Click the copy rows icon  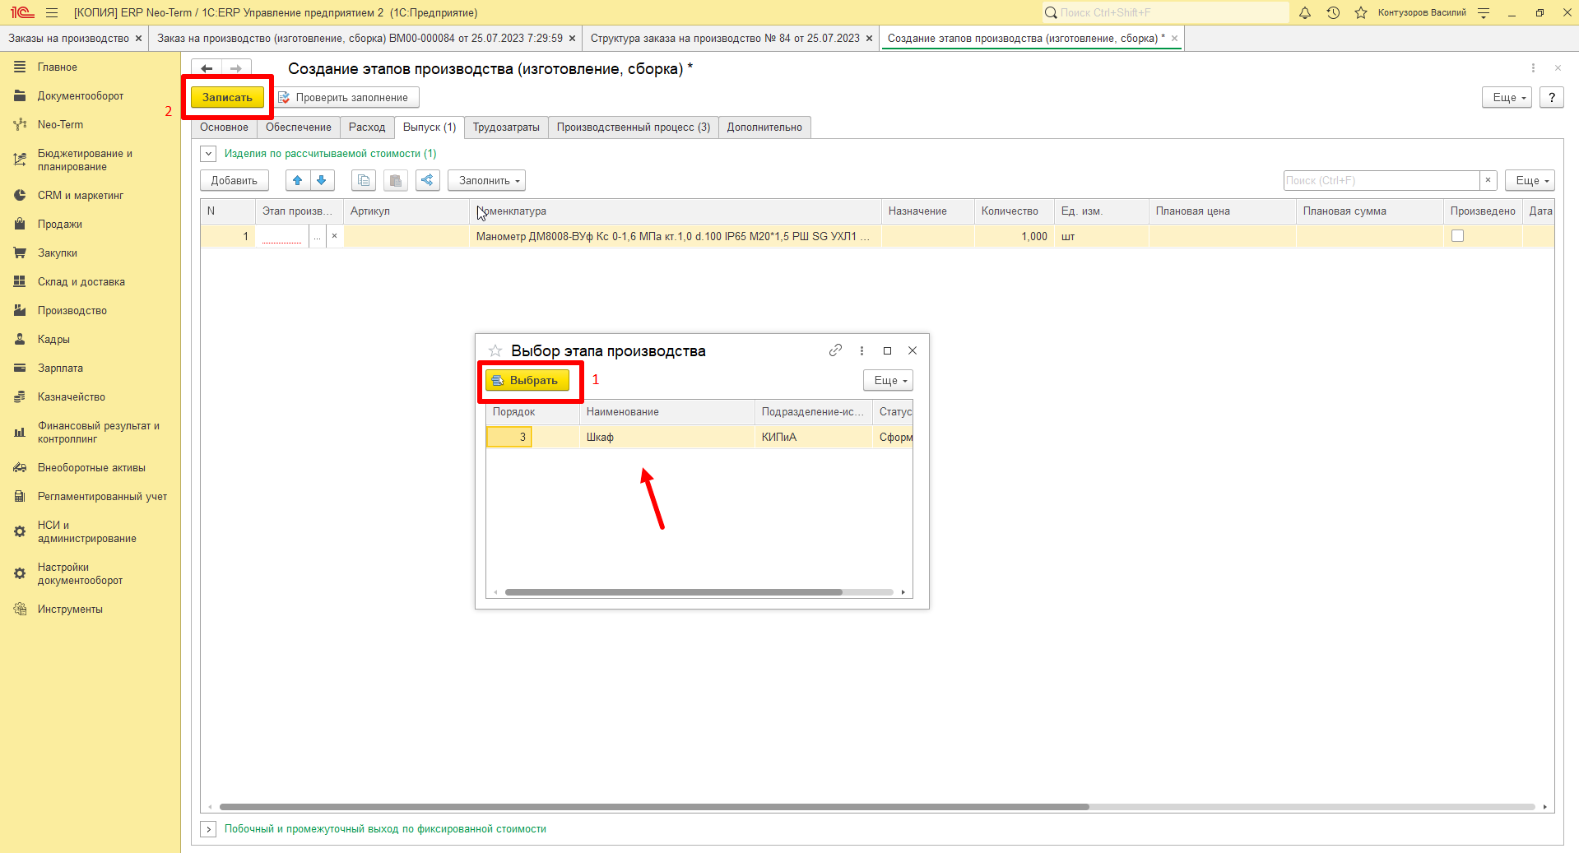point(364,180)
